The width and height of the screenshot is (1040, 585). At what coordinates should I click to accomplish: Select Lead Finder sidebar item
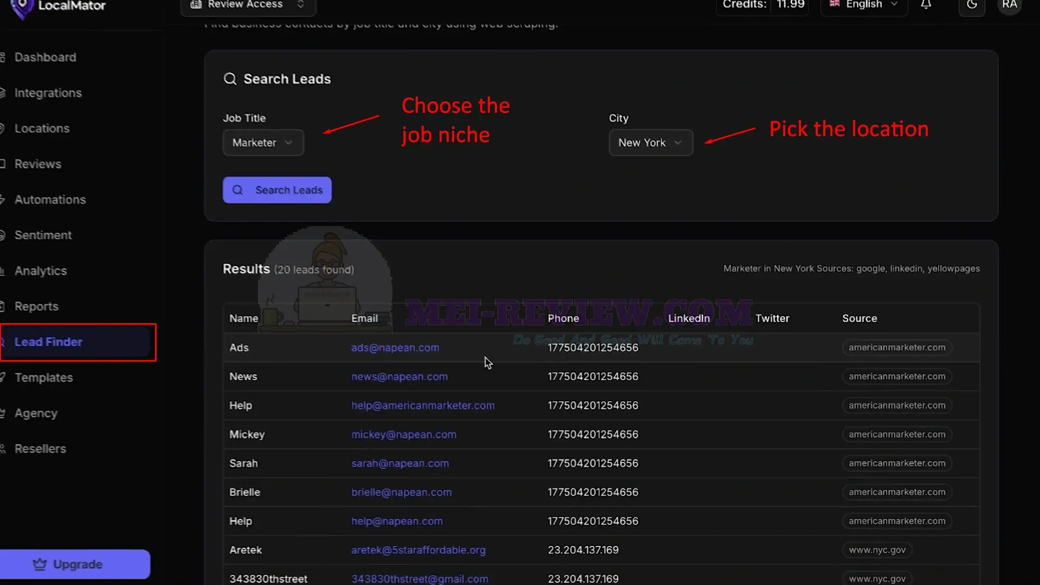76,342
